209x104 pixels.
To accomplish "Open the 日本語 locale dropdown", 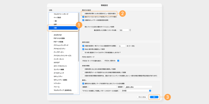I will pos(136,91).
